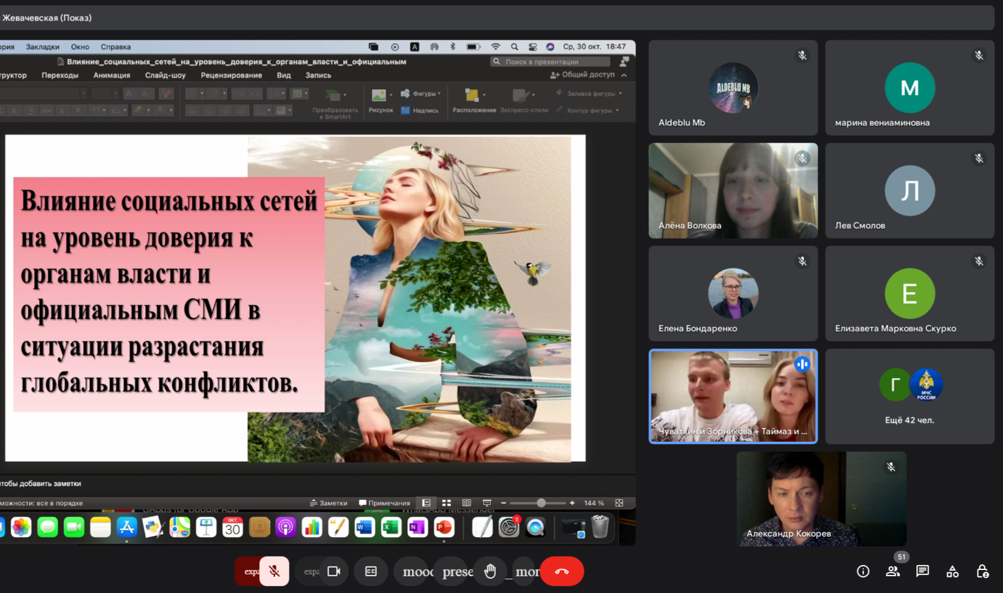Screen dimensions: 1003x593
Task: Open Podcasts from the Dock
Action: pyautogui.click(x=285, y=527)
